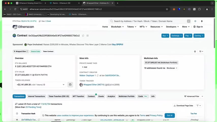Open the Maker: Deployer 1 link

pyautogui.click(x=88, y=75)
